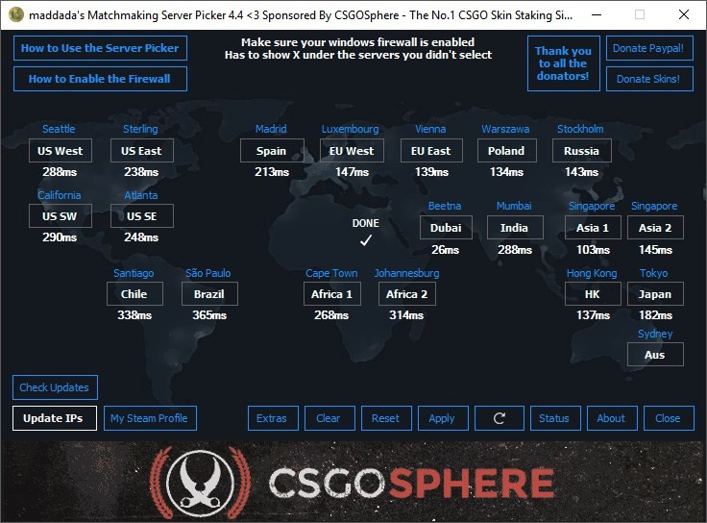The width and height of the screenshot is (707, 523).
Task: Open the Extras options
Action: 272,418
